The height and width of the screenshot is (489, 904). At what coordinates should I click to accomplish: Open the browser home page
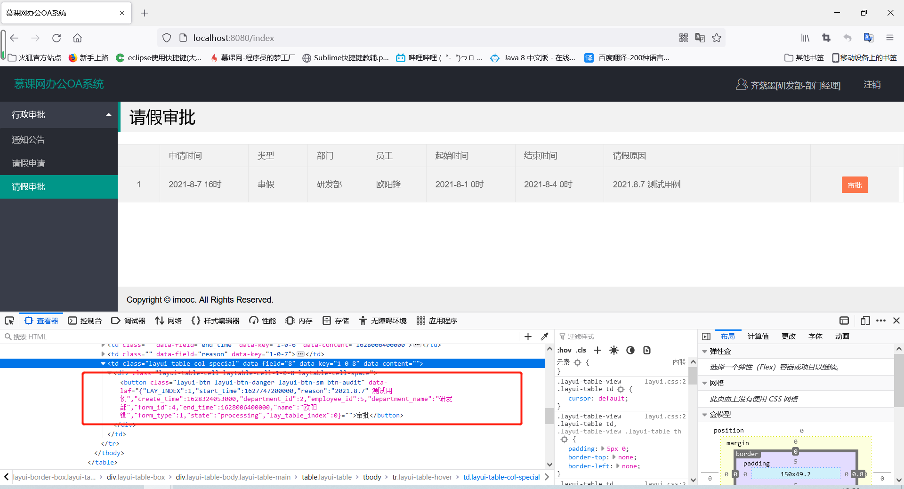[x=77, y=38]
